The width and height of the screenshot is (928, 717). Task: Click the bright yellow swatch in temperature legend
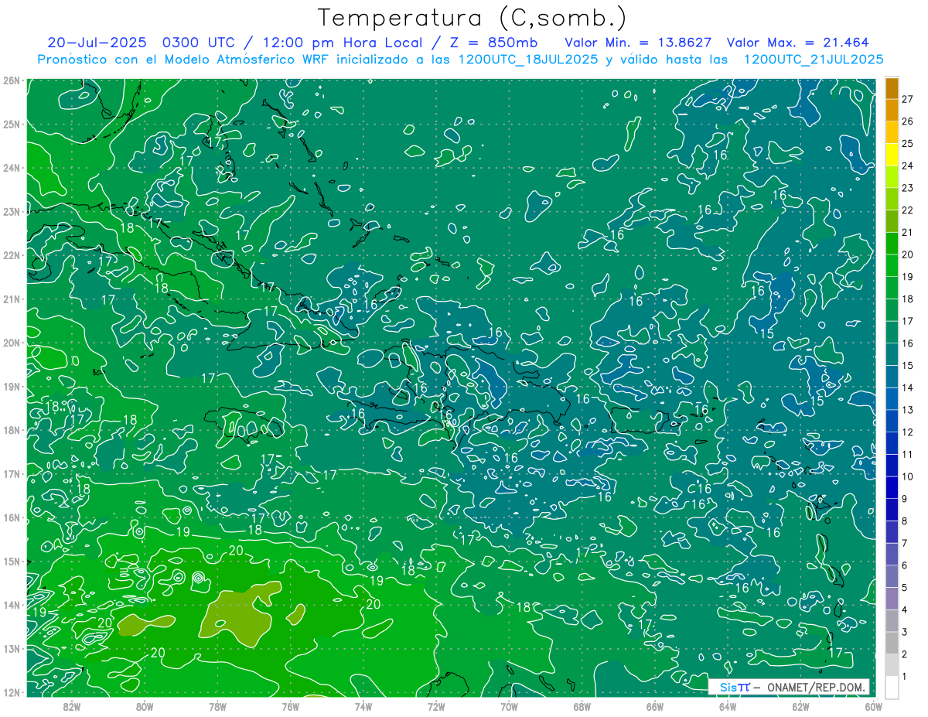pos(892,155)
